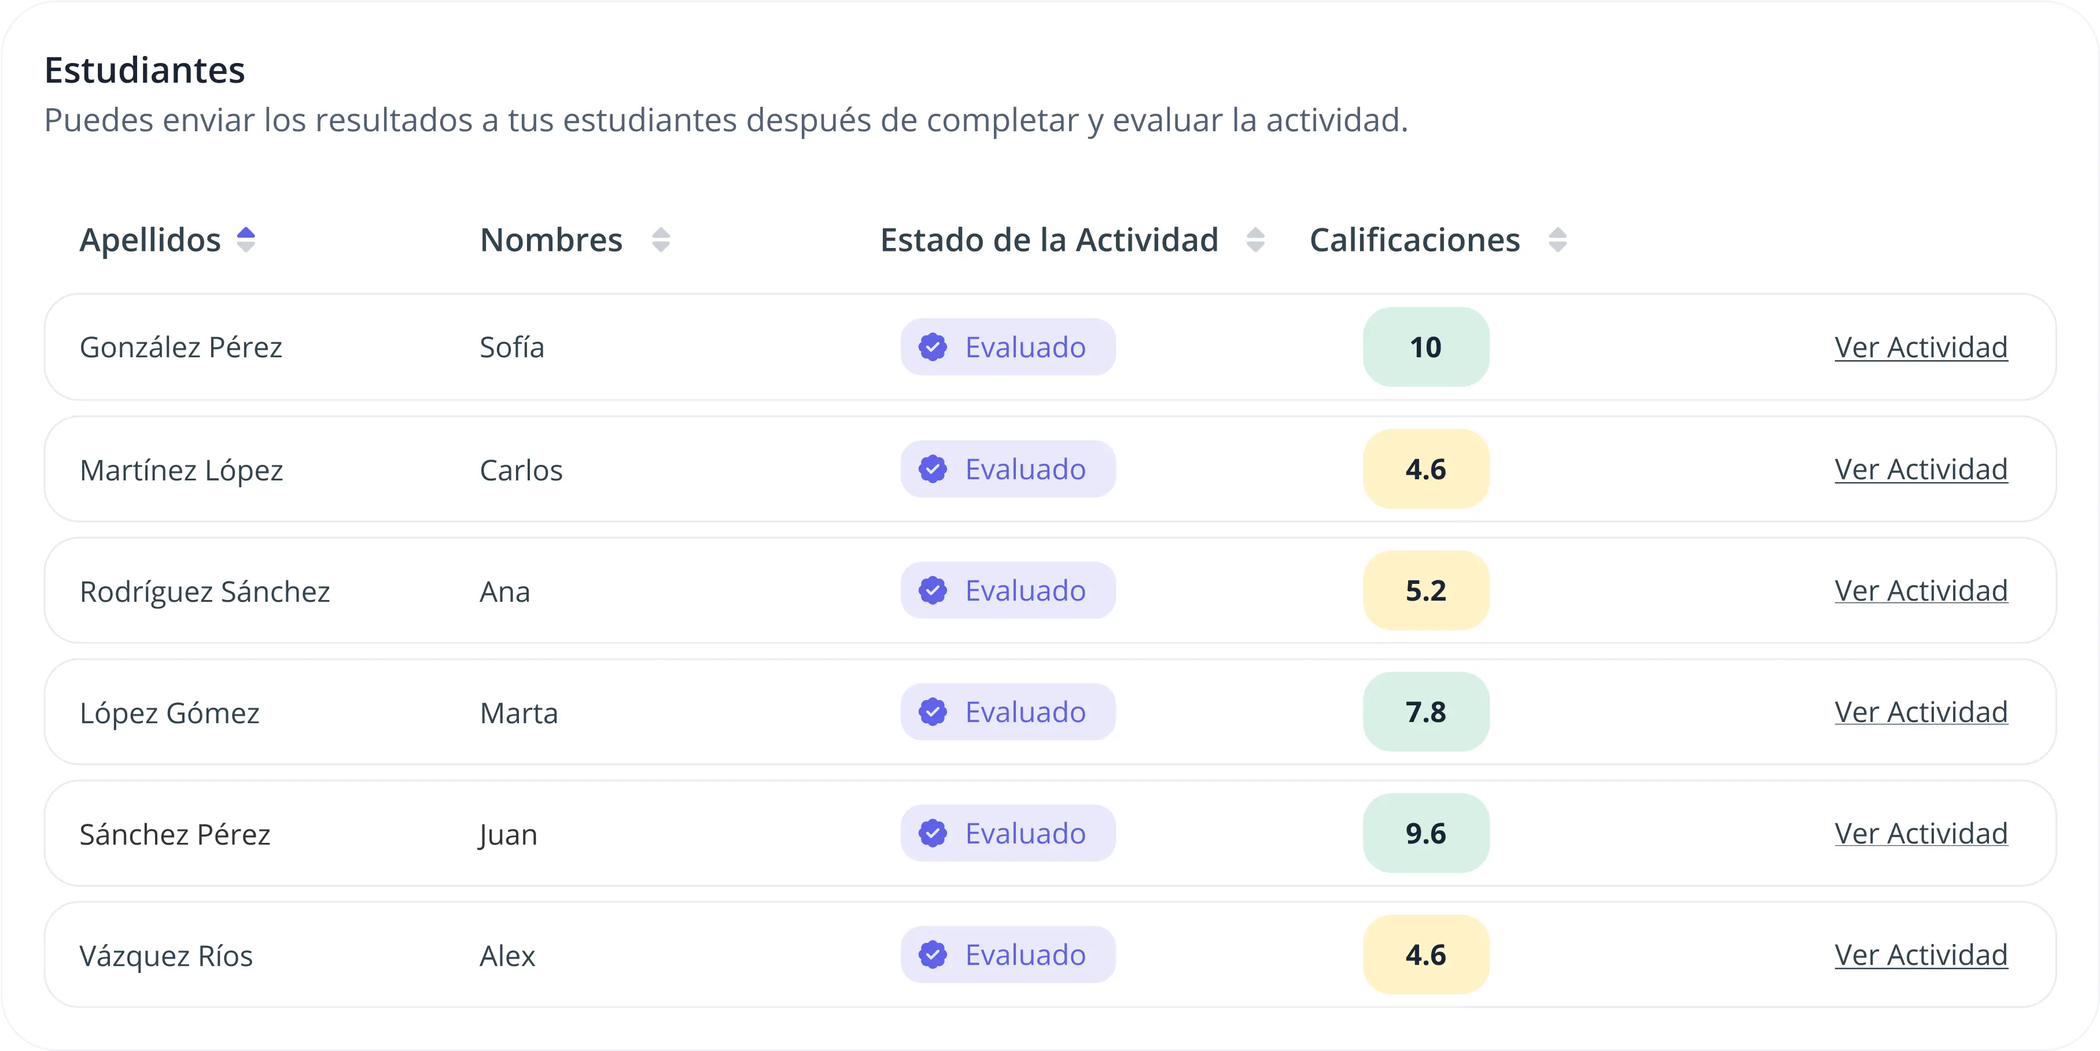
Task: Click the green 10 grade badge
Action: (x=1426, y=347)
